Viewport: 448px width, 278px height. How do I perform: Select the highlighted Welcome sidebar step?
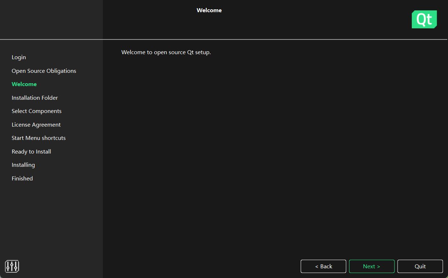(24, 84)
